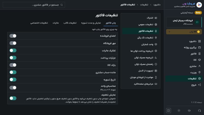204x115 pixels.
Task: Toggle the مهر فروشگاه switch
Action: [x=13, y=43]
